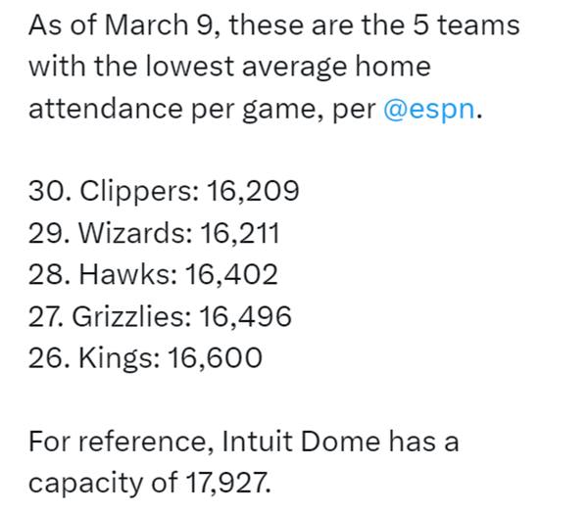Click the Wizards attendance figure 16,211
Image resolution: width=588 pixels, height=512 pixels.
tap(240, 233)
